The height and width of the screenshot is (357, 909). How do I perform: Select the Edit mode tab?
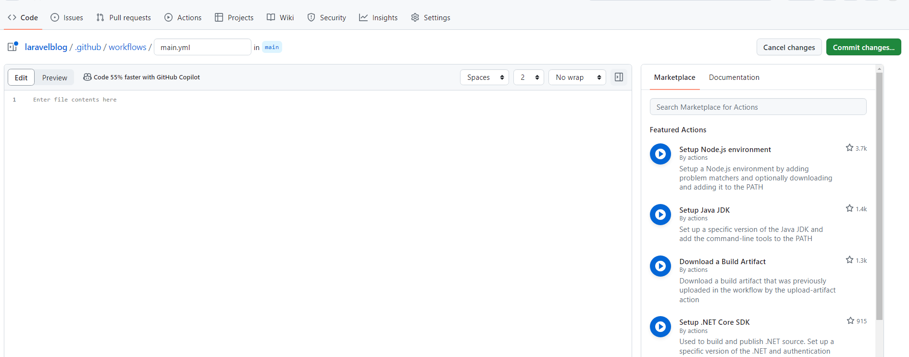point(21,77)
